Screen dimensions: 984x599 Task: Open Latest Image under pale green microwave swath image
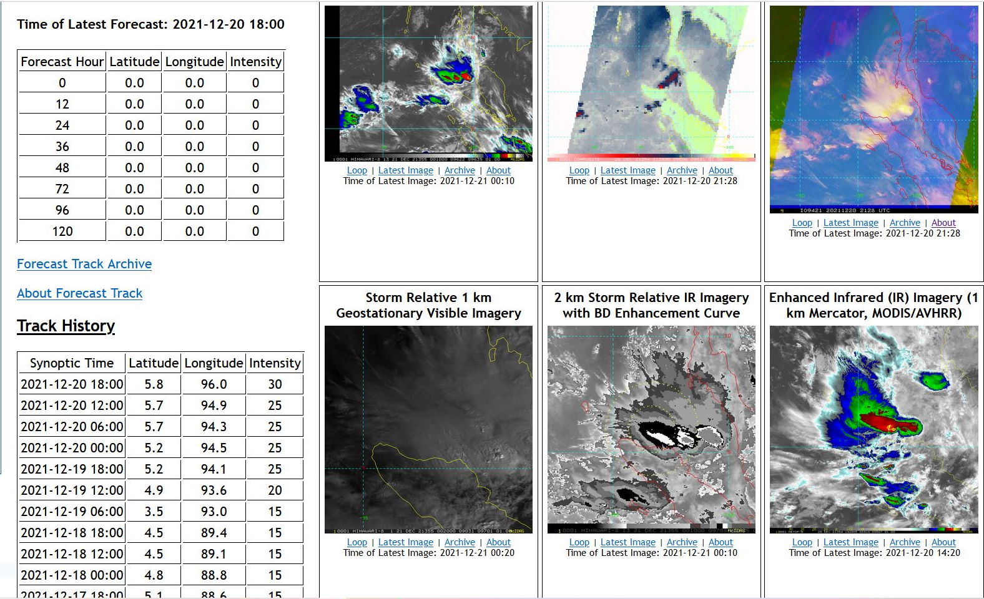point(628,170)
